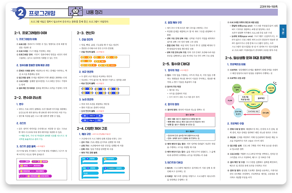Click the 함수의 주요 특징 numbered item
Image resolution: width=292 pixels, height=193 pixels.
coord(173,87)
